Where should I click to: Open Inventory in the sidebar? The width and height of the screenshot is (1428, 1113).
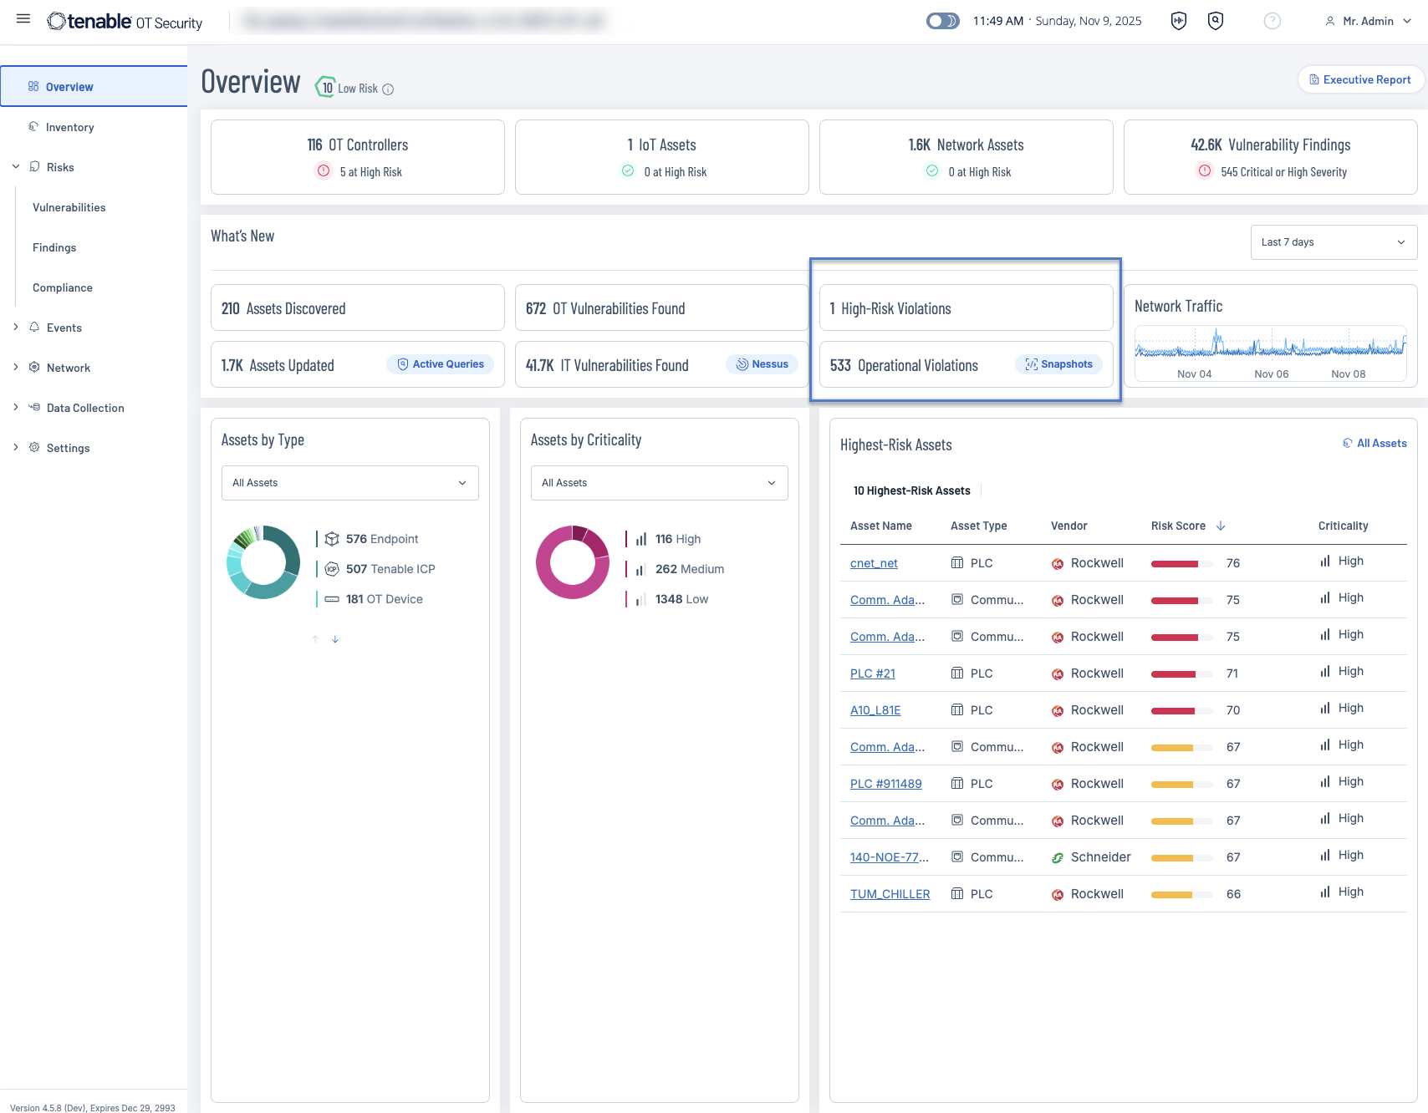(x=69, y=127)
